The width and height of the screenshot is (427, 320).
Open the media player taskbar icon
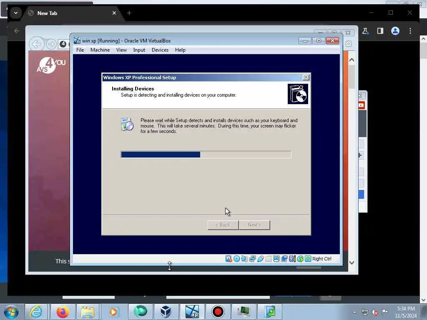click(113, 312)
